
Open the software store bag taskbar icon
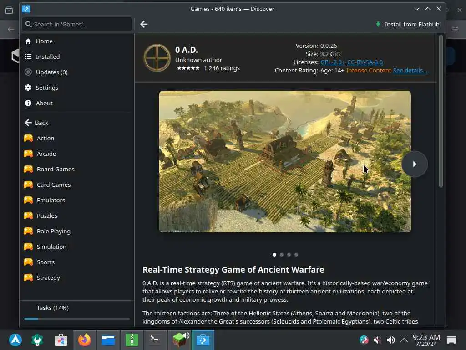pyautogui.click(x=61, y=340)
